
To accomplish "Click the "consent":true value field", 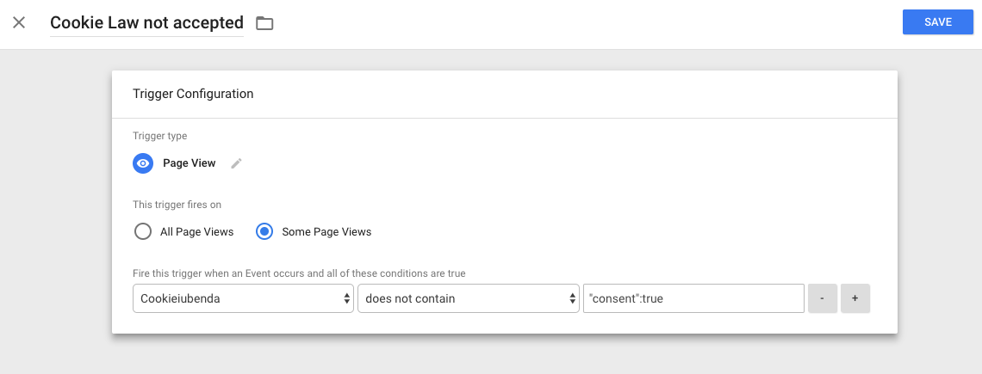I will (693, 298).
